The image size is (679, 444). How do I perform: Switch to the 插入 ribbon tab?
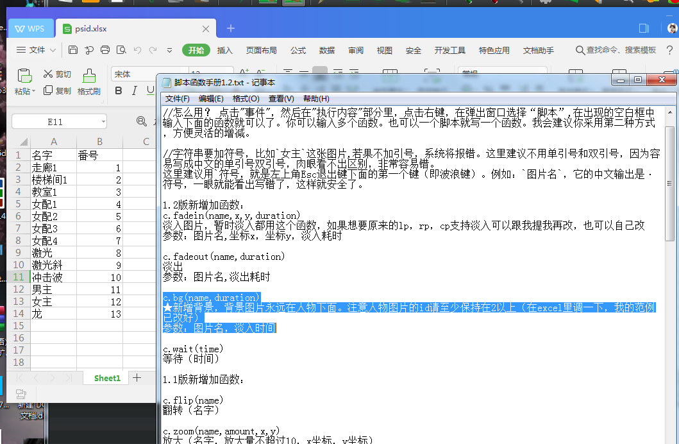tap(225, 50)
